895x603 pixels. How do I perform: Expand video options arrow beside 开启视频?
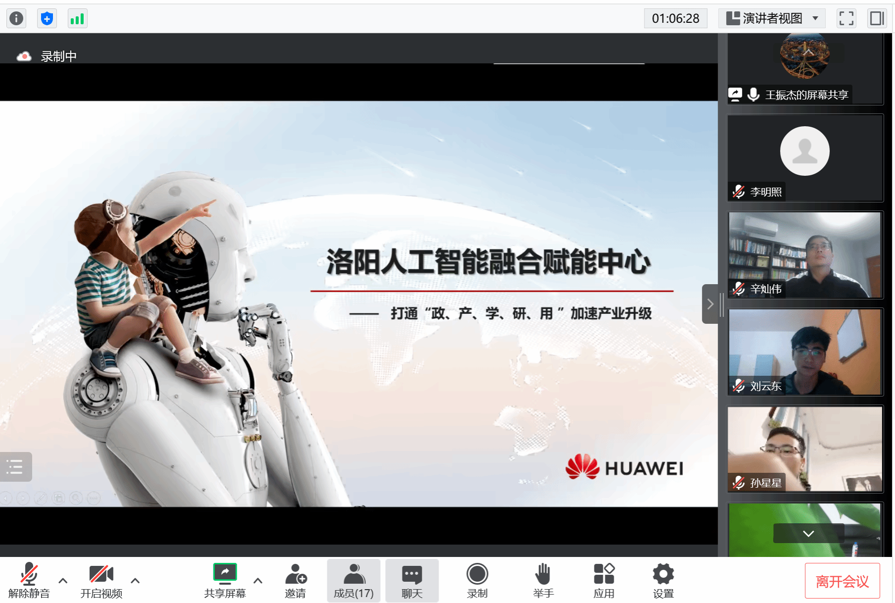point(135,580)
